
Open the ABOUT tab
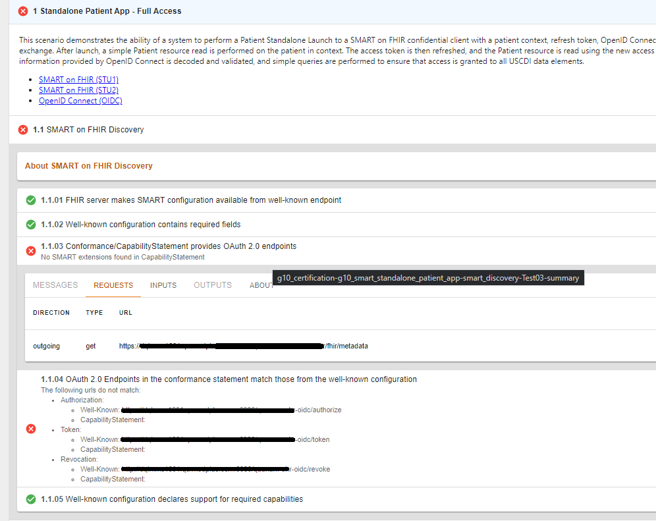click(261, 285)
